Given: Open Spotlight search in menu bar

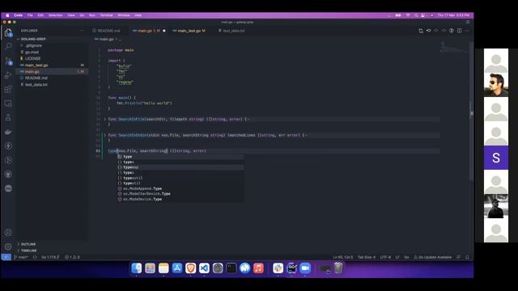Looking at the screenshot, I should (x=416, y=15).
